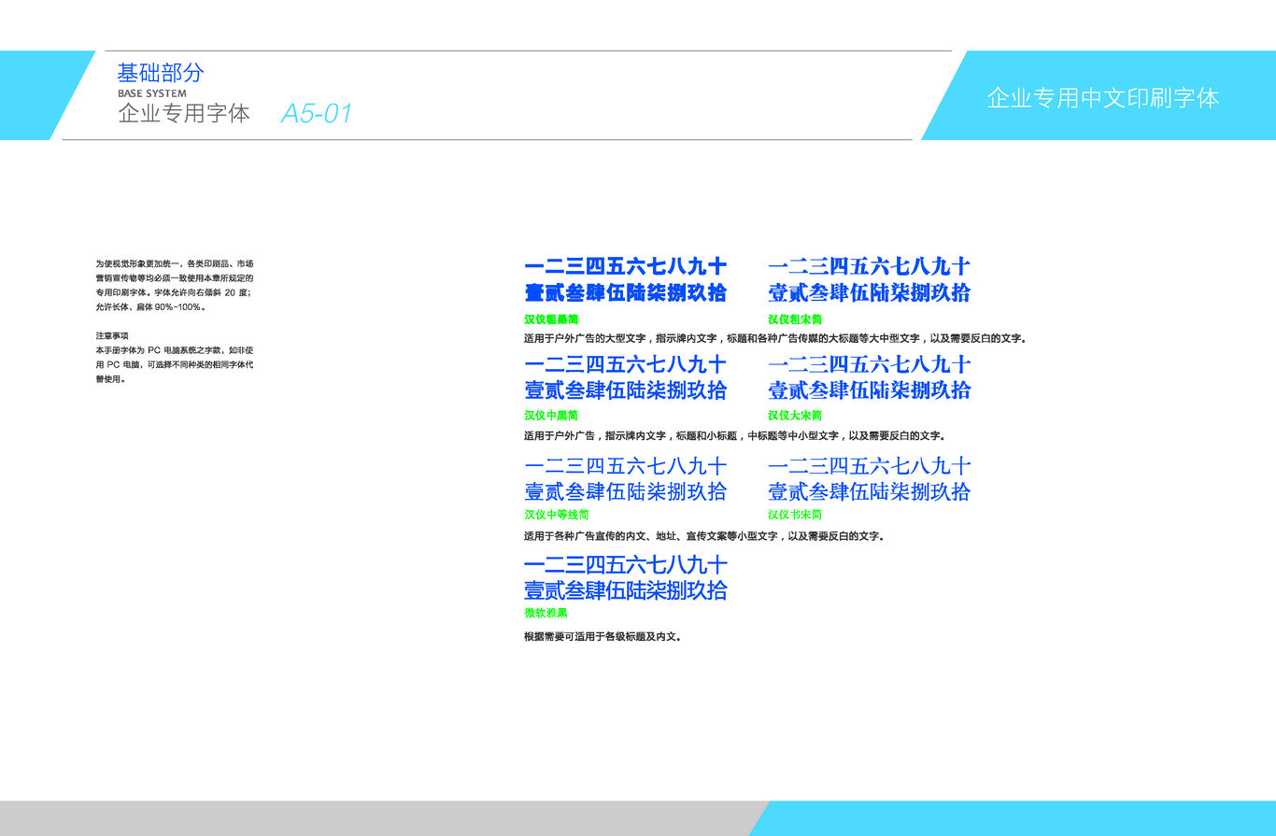
Task: Click description starting "适用于各种广告宣传的内文"
Action: [x=704, y=536]
